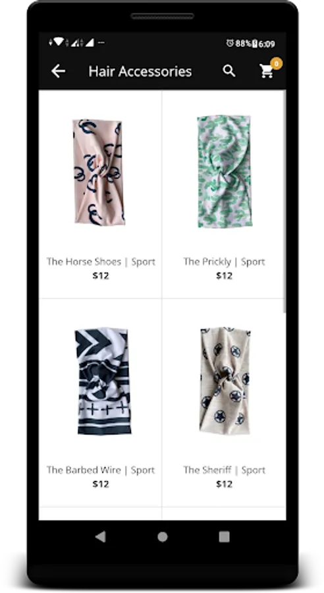This screenshot has width=324, height=593.
Task: Tap the cart item count badge
Action: (x=277, y=63)
